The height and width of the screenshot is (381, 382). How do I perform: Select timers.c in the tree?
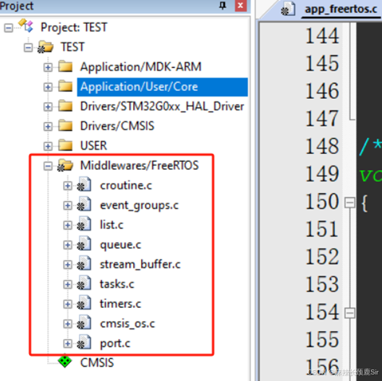click(120, 304)
